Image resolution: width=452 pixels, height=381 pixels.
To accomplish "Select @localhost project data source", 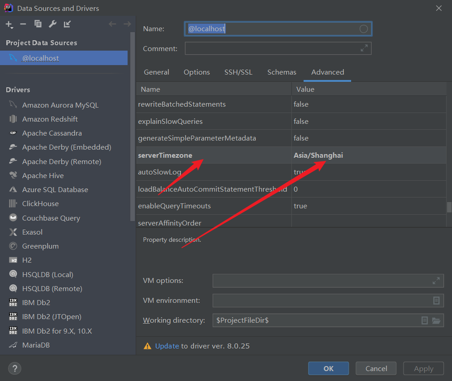I will click(64, 58).
